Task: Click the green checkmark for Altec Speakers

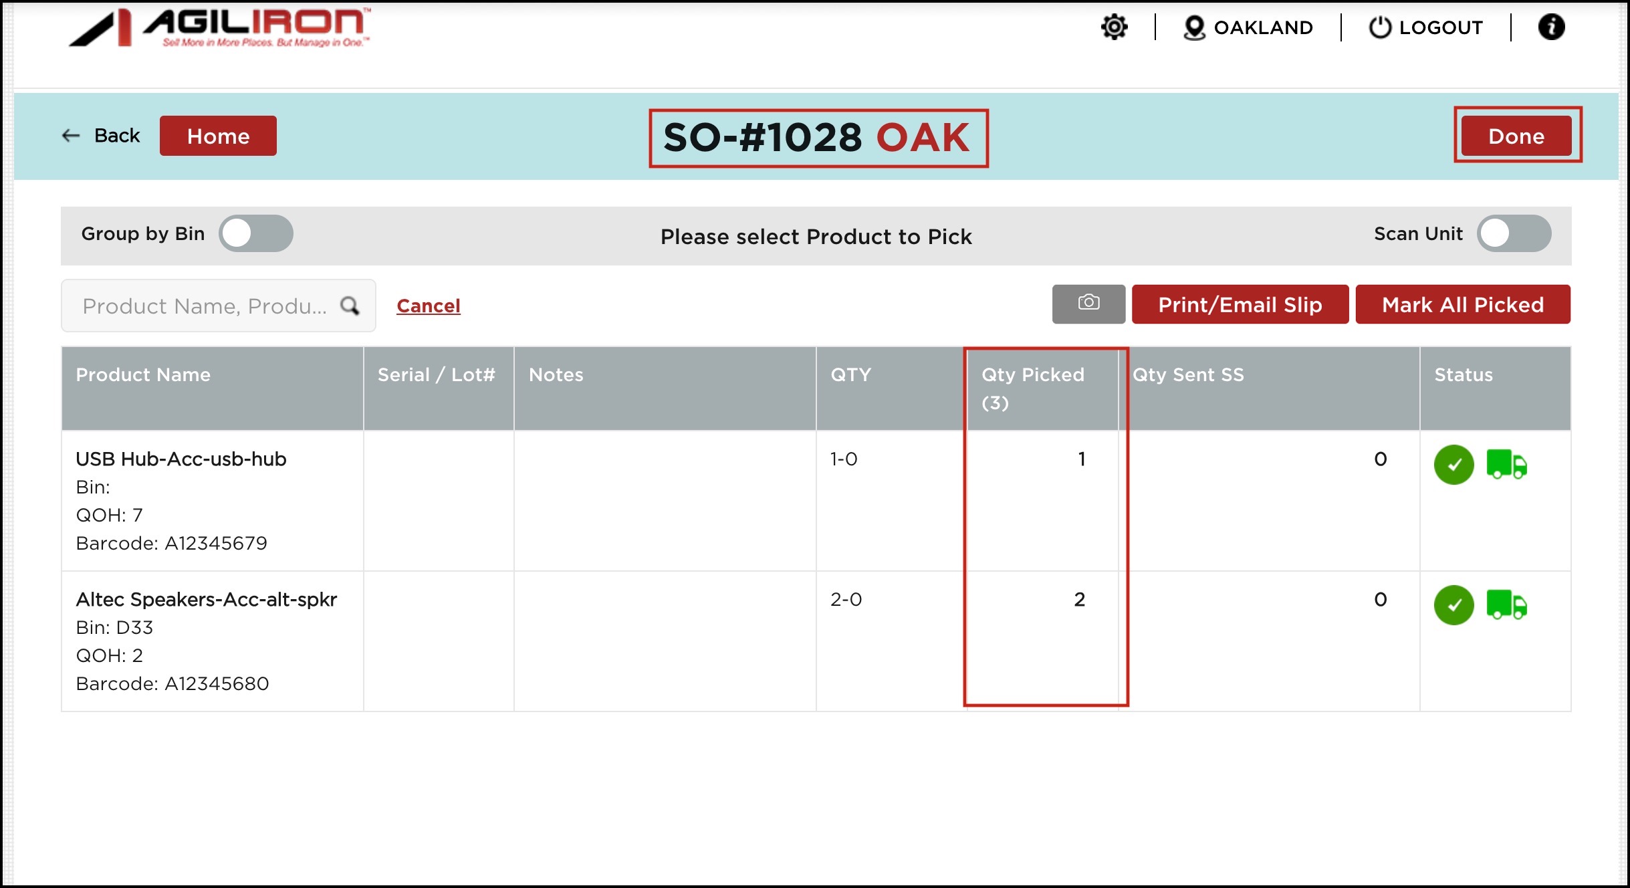Action: [x=1453, y=605]
